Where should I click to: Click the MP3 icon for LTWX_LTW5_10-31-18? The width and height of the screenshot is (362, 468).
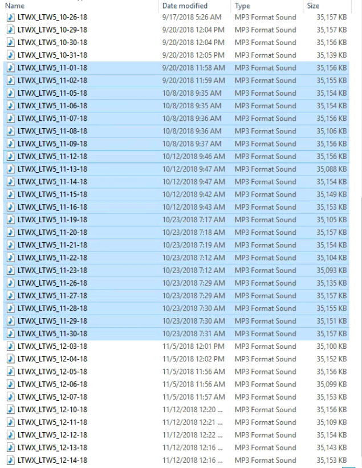coord(11,55)
